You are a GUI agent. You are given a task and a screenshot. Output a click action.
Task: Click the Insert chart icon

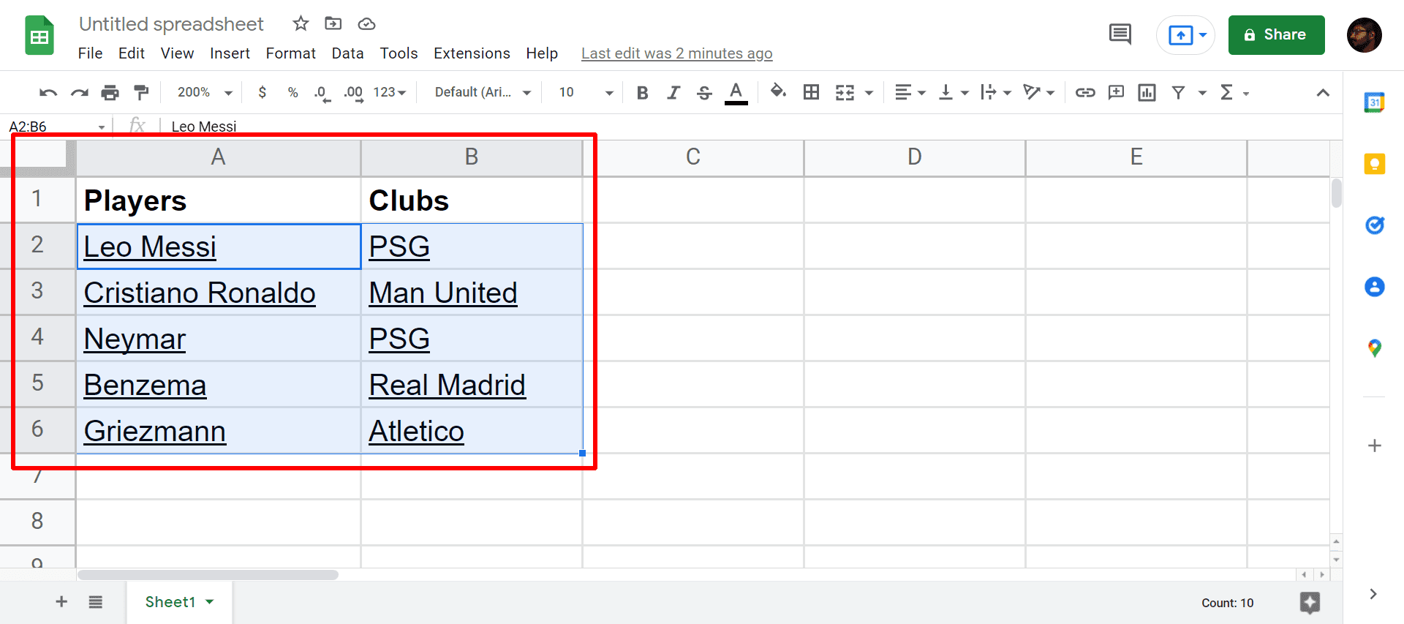(x=1147, y=92)
